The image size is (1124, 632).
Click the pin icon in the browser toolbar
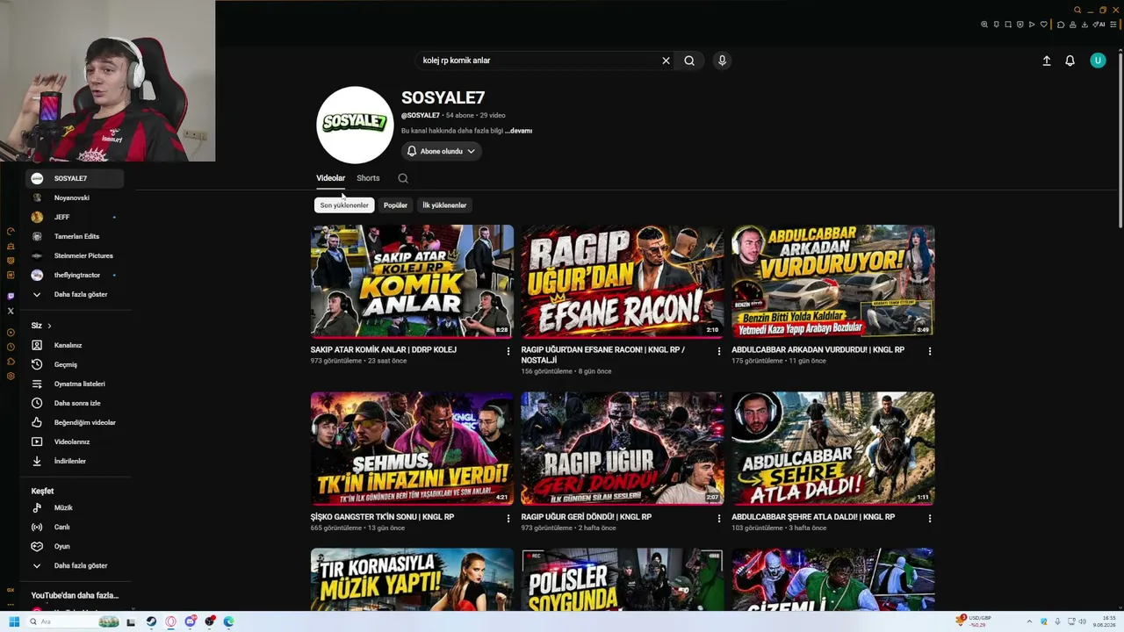[x=996, y=25]
